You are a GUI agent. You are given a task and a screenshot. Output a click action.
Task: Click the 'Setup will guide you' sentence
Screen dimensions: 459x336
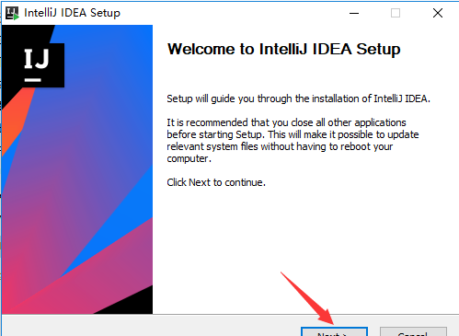(298, 98)
